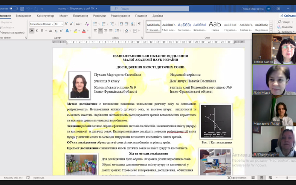Open the Довідка tab
Viewport: 296px width, 185px height.
point(158,16)
